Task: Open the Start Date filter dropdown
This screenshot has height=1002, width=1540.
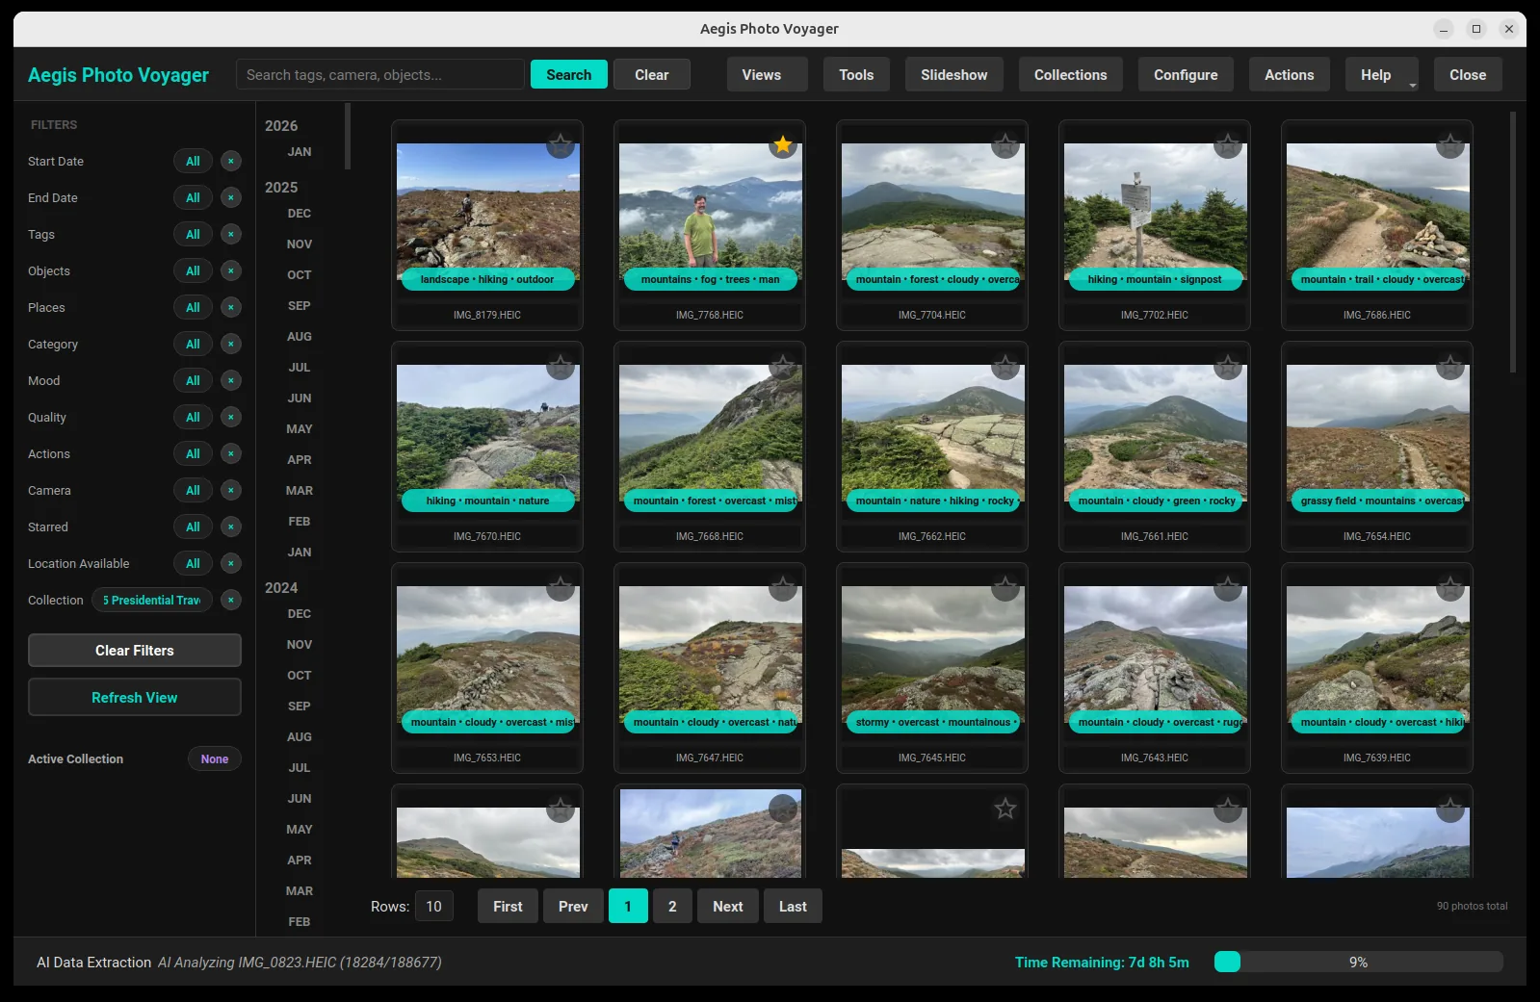Action: tap(193, 161)
